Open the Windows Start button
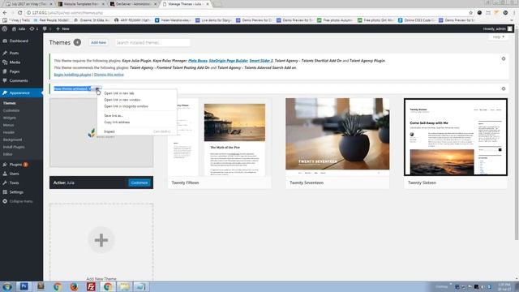Viewport: 519px width, 292px height. pyautogui.click(x=7, y=286)
